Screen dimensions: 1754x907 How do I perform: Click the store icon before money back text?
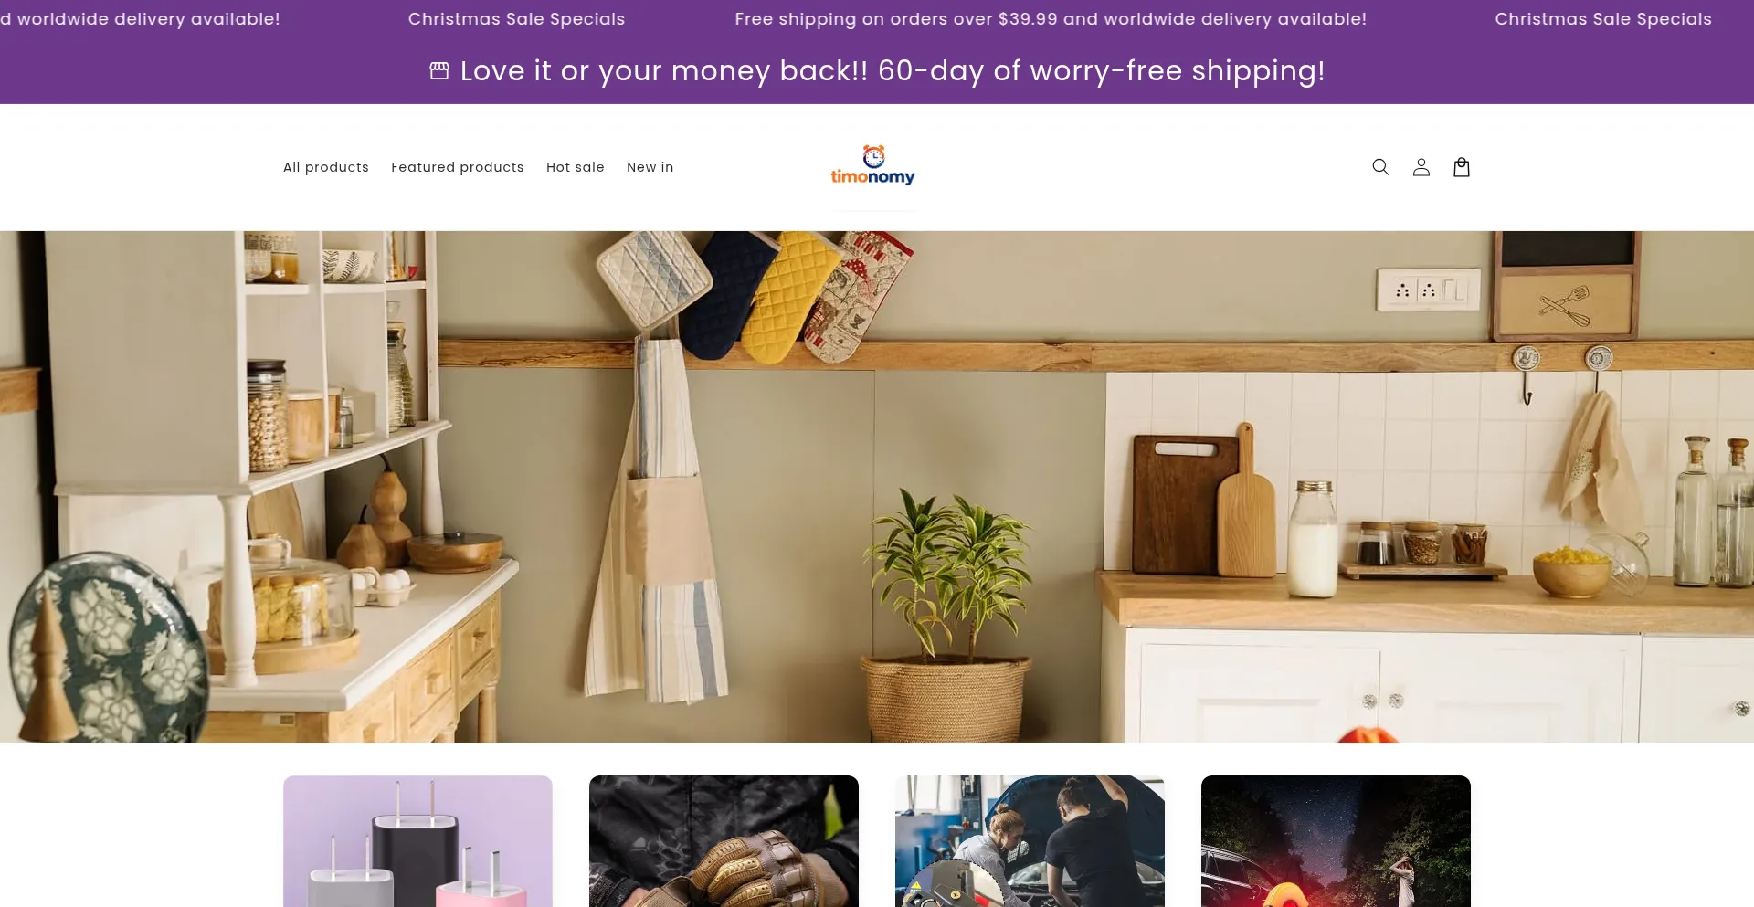pos(439,70)
